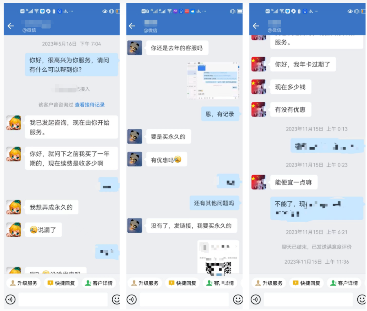The height and width of the screenshot is (311, 367).
Task: Open emoji picker in the right chat
Action: coord(362,299)
